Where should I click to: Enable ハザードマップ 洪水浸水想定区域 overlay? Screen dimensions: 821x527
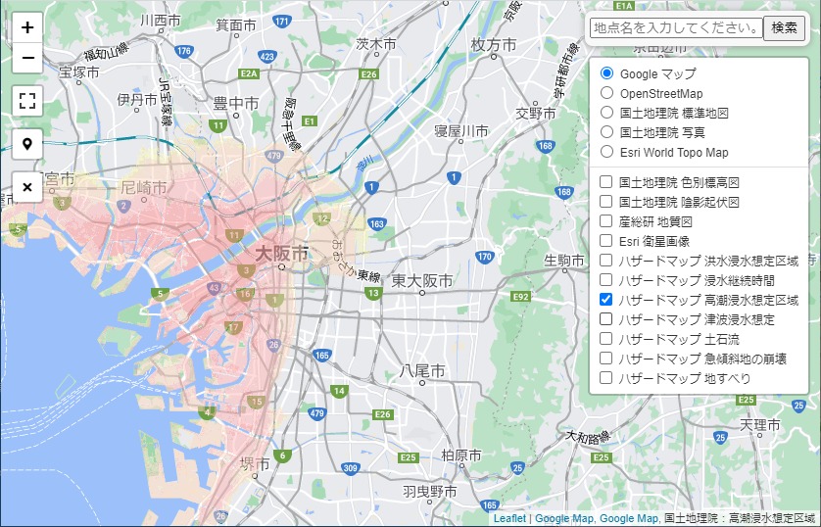pos(605,261)
